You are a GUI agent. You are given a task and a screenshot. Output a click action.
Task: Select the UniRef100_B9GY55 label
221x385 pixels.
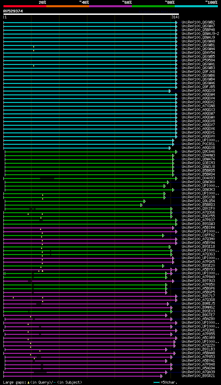pyautogui.click(x=198, y=216)
